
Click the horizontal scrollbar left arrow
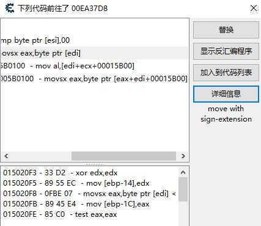pyautogui.click(x=6, y=156)
